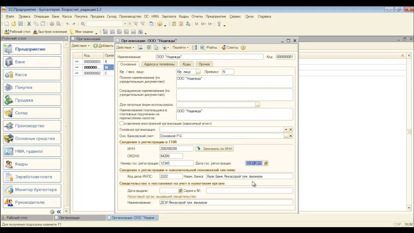The height and width of the screenshot is (233, 414).
Task: Open the calendar picker for Дата выдачи
Action: tap(180, 191)
